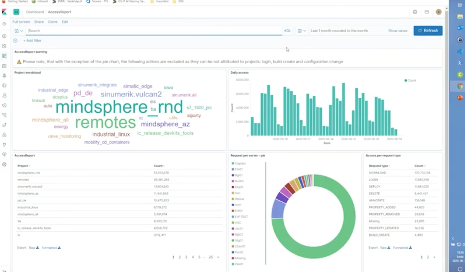The width and height of the screenshot is (465, 272).
Task: Open Maps from the side navigation
Action: (4, 75)
